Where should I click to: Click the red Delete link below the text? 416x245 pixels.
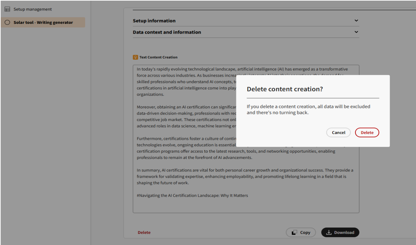point(144,232)
